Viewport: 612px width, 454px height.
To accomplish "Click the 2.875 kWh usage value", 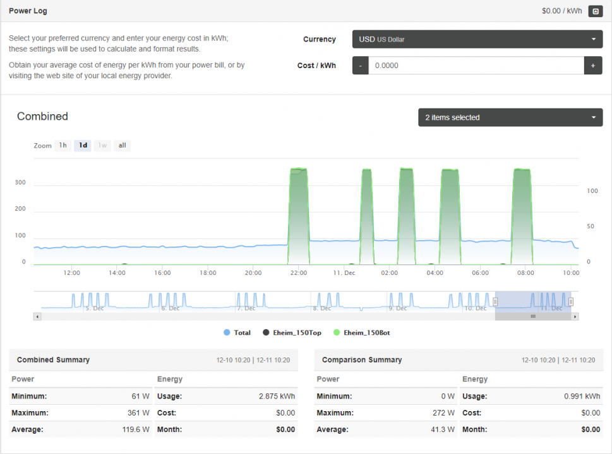I will 277,397.
